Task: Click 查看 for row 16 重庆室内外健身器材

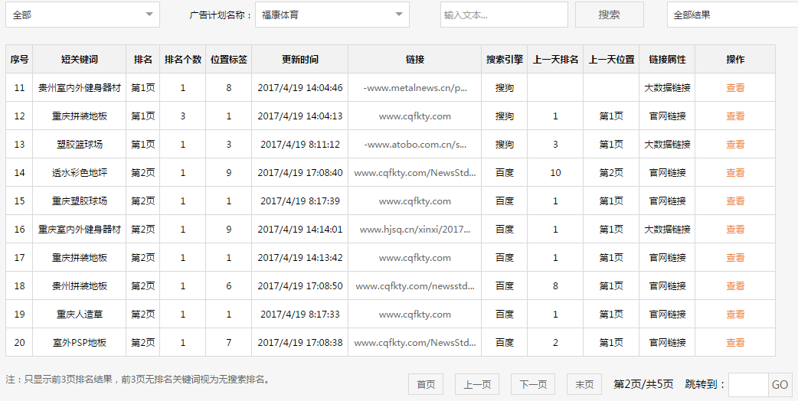Action: pos(735,230)
